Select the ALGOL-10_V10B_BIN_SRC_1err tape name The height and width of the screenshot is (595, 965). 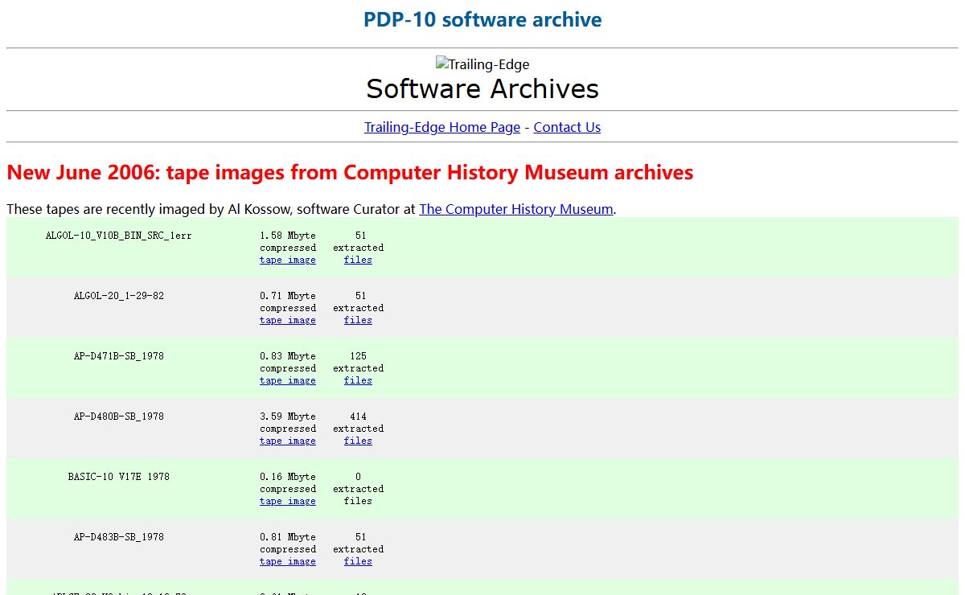(118, 236)
